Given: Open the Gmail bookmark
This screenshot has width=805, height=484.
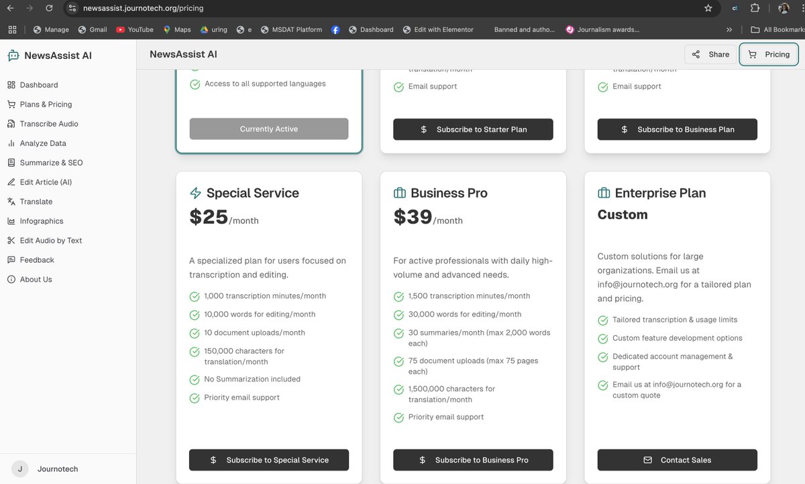Looking at the screenshot, I should click(93, 29).
